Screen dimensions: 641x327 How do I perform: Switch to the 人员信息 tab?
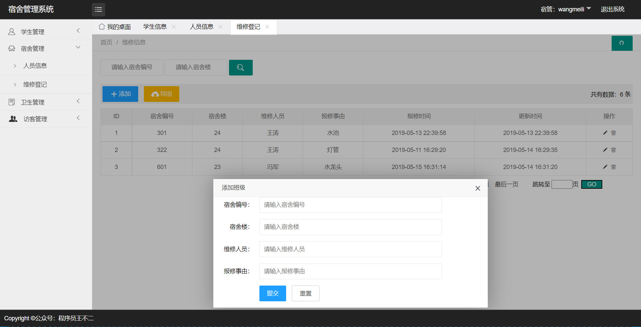point(202,26)
